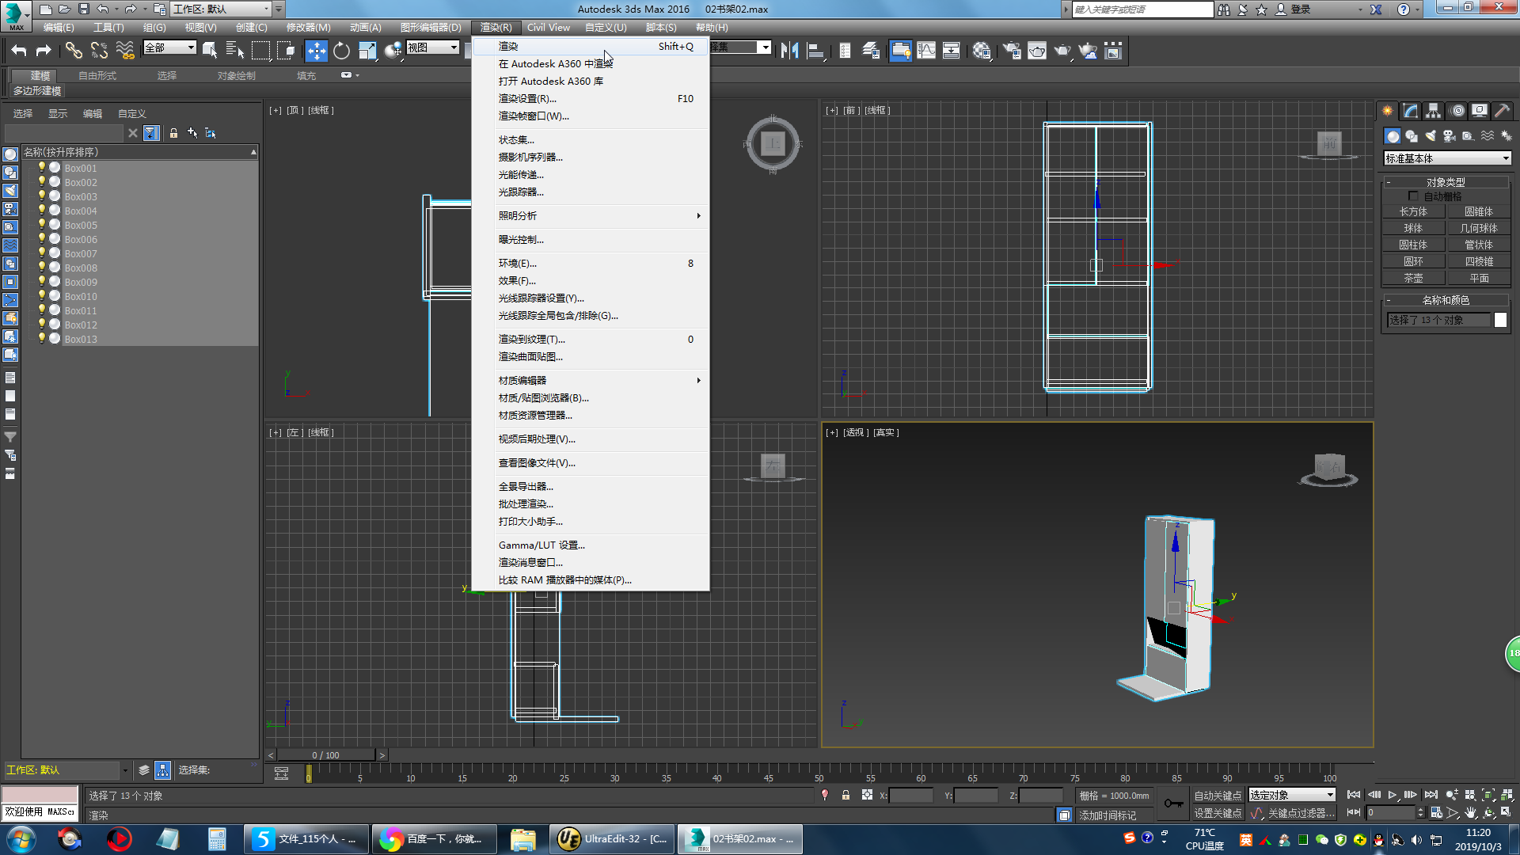Image resolution: width=1520 pixels, height=855 pixels.
Task: Select Lights category icon in Create panel
Action: tap(1431, 136)
